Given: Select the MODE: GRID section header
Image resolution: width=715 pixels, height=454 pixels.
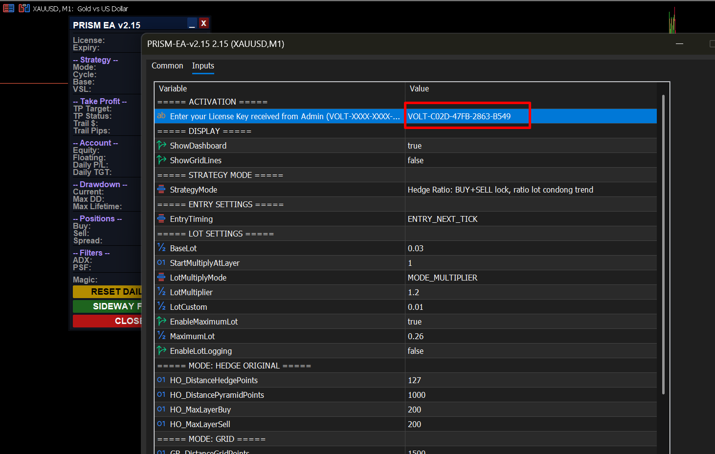Looking at the screenshot, I should pyautogui.click(x=405, y=439).
